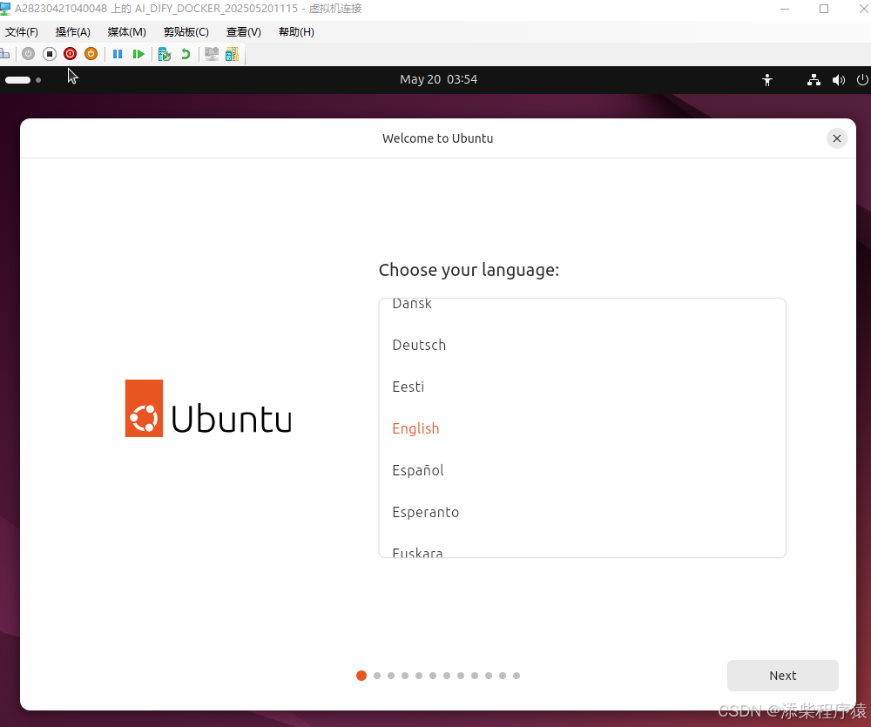Open the 操作(A) menu
The height and width of the screenshot is (727, 871).
[73, 32]
